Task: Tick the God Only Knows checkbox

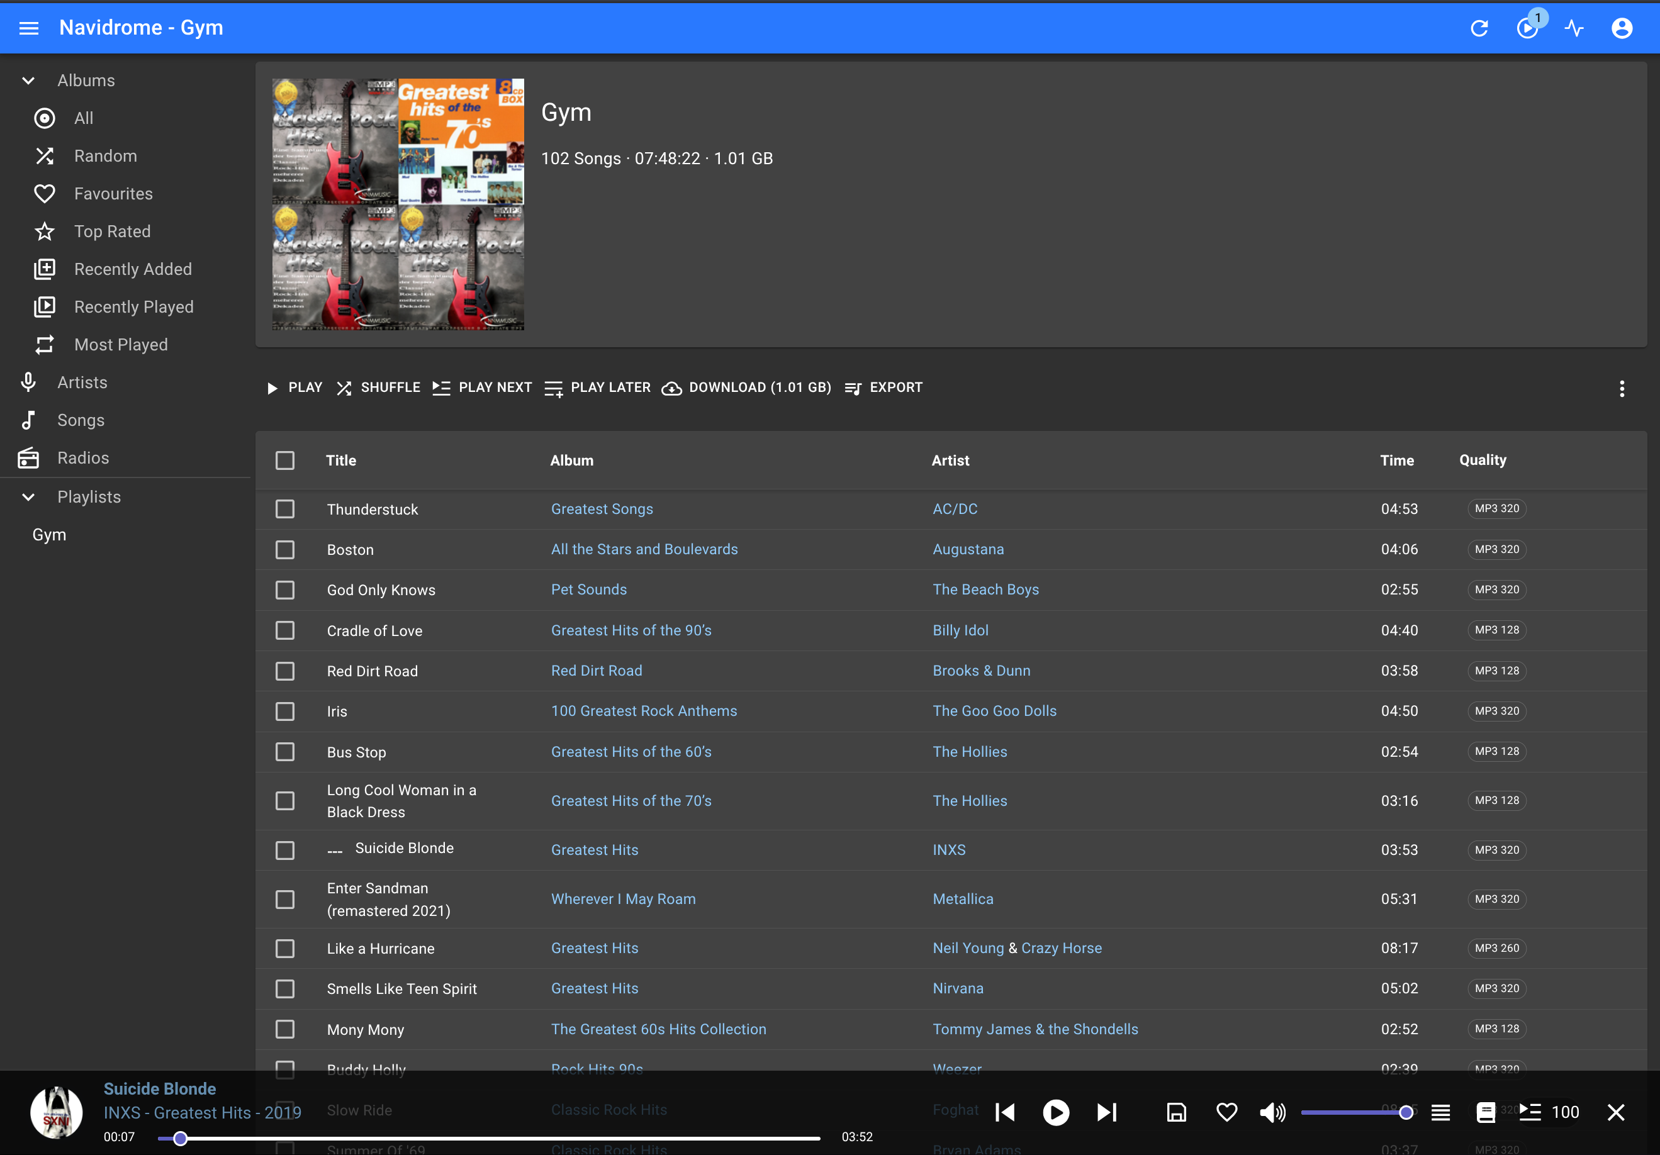Action: (285, 591)
